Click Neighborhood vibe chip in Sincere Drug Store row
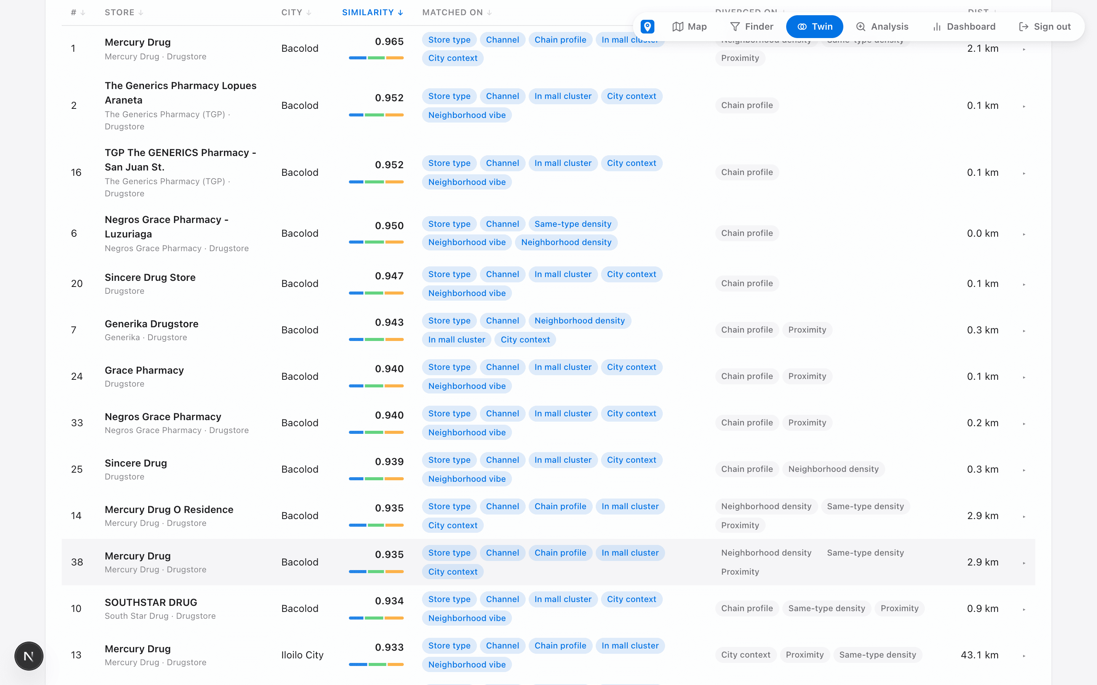Image resolution: width=1097 pixels, height=685 pixels. tap(467, 293)
